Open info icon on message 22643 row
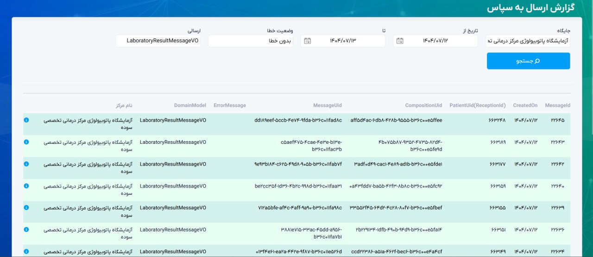 (26, 142)
